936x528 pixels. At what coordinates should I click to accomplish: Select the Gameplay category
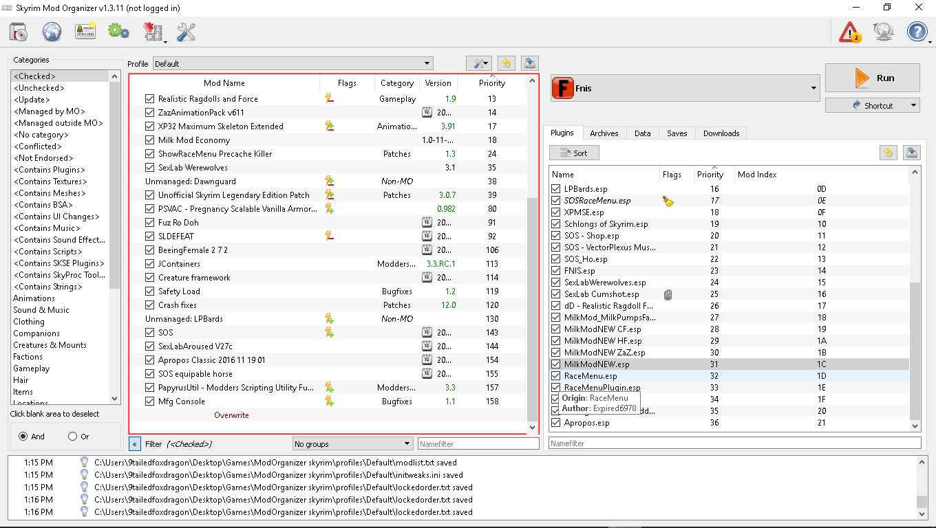(32, 368)
